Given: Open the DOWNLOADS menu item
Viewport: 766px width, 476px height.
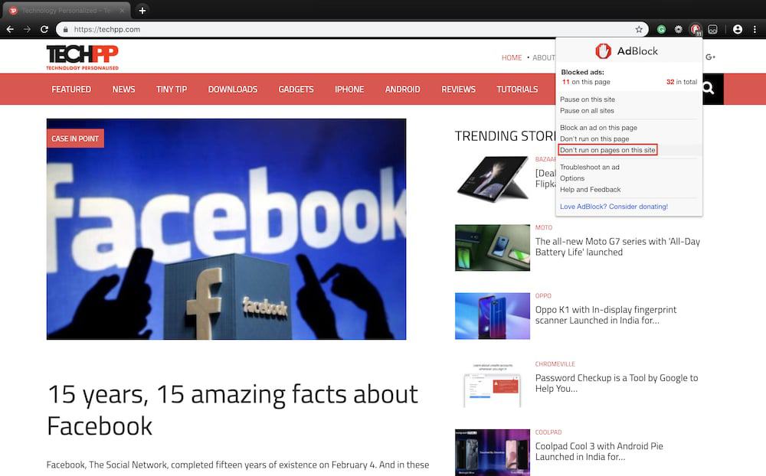Looking at the screenshot, I should point(233,90).
